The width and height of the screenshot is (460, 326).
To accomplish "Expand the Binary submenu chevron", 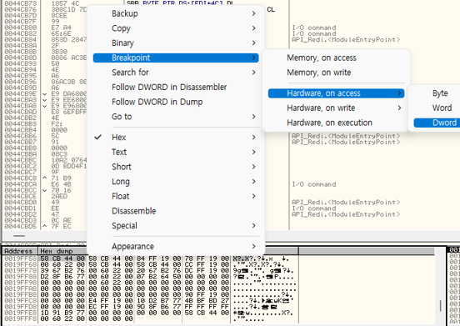I will (254, 43).
